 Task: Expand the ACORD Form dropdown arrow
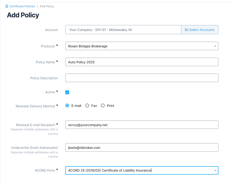coord(215,171)
